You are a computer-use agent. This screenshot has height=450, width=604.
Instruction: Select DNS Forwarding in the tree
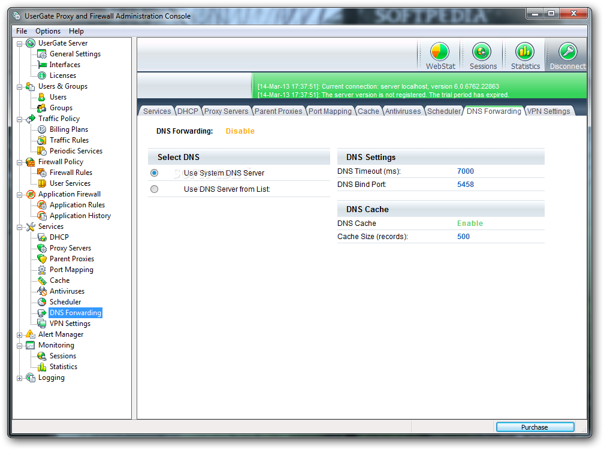click(x=75, y=313)
